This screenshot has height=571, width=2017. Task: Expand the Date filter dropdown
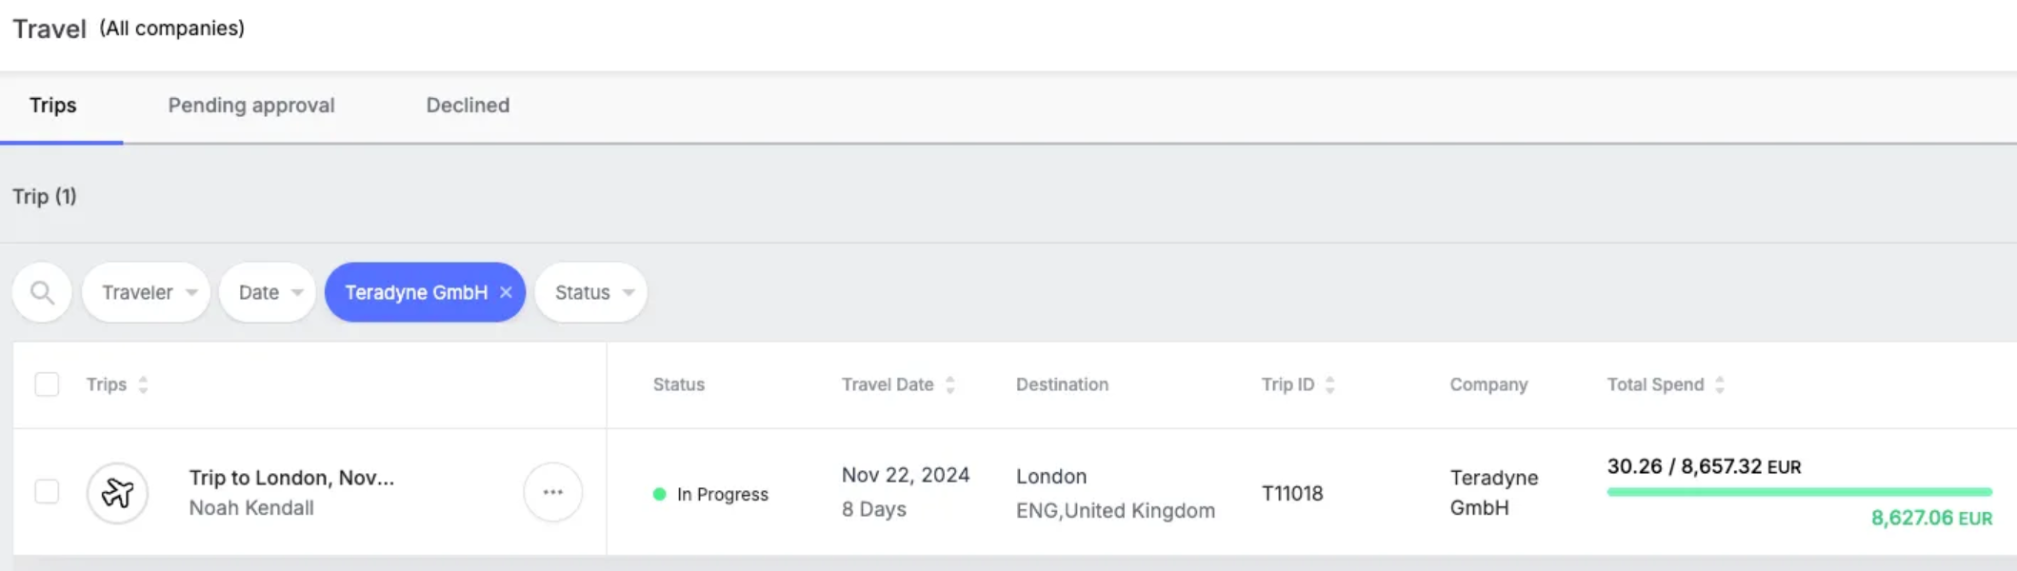pos(267,292)
